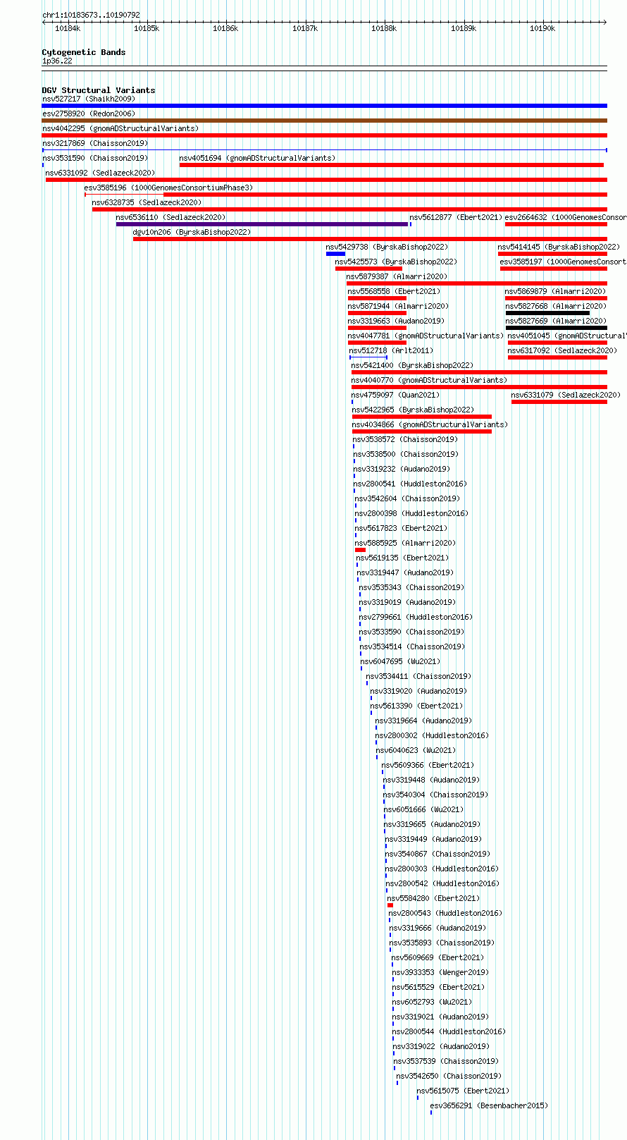
Task: Click the dark purple bar of nsv6536110
Action: coord(262,224)
